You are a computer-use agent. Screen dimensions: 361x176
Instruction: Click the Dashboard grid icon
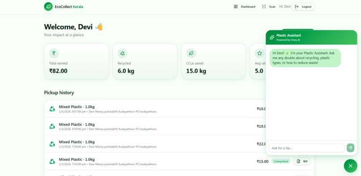236,7
